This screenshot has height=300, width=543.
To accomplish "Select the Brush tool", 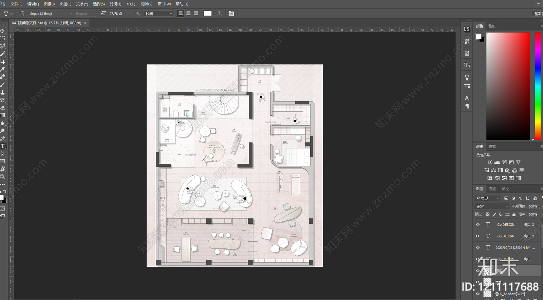I will [3, 84].
